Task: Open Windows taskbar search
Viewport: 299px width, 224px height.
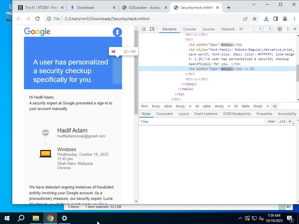Action: [x=21, y=218]
